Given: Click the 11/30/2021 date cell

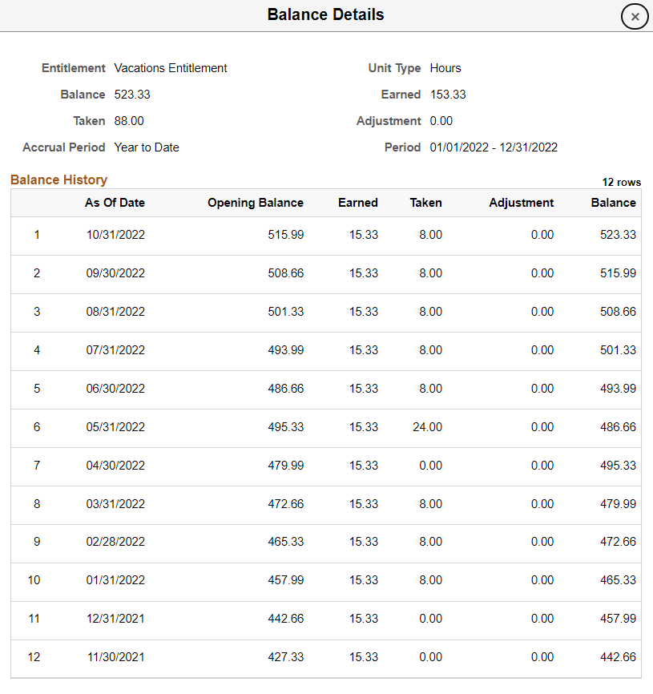Looking at the screenshot, I should [x=115, y=657].
